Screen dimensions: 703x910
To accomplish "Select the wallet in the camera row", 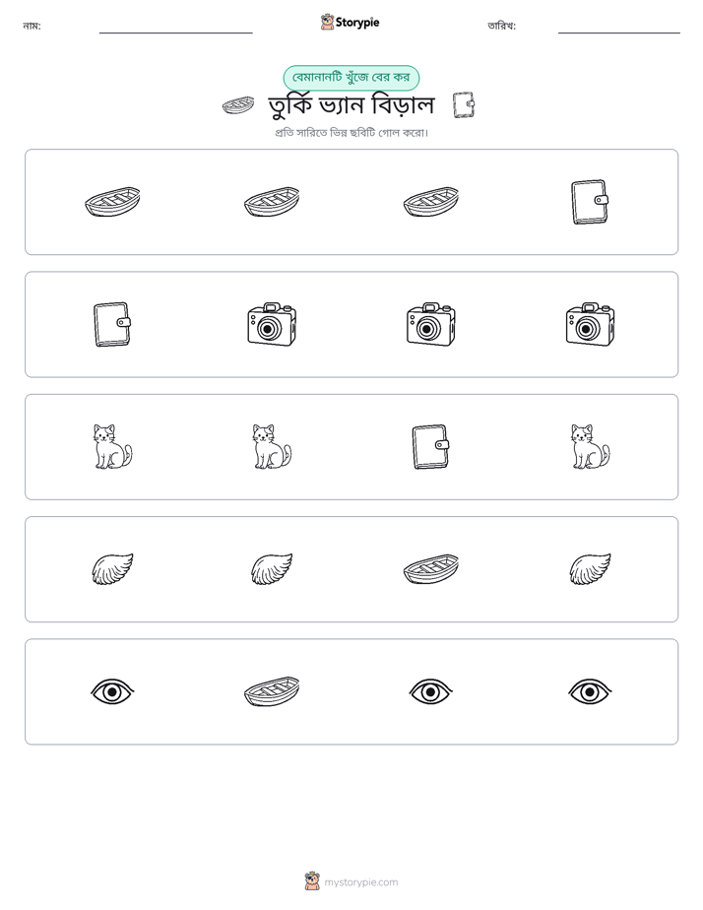I will pyautogui.click(x=112, y=324).
